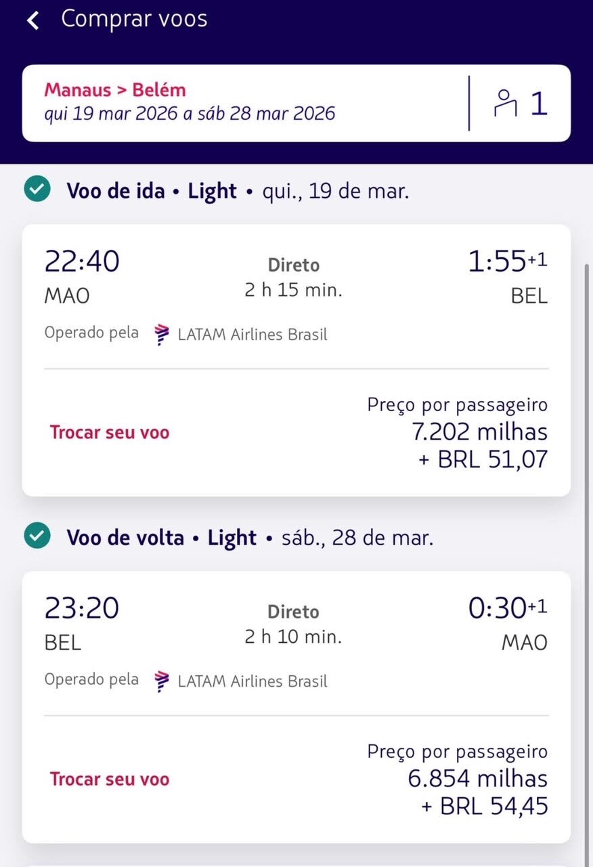Viewport: 593px width, 867px height.
Task: Open the Manaus > Belém search summary
Action: click(115, 90)
